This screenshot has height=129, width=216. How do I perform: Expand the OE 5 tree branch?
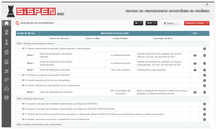(19, 104)
